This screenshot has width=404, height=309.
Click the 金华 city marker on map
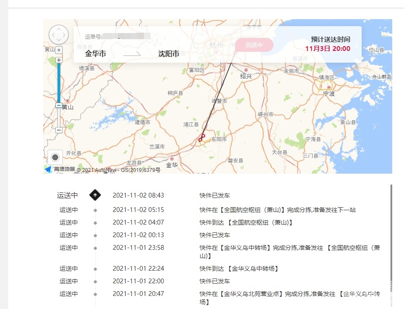click(x=172, y=159)
